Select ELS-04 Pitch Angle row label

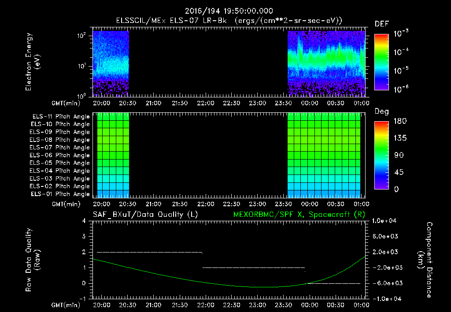point(60,171)
